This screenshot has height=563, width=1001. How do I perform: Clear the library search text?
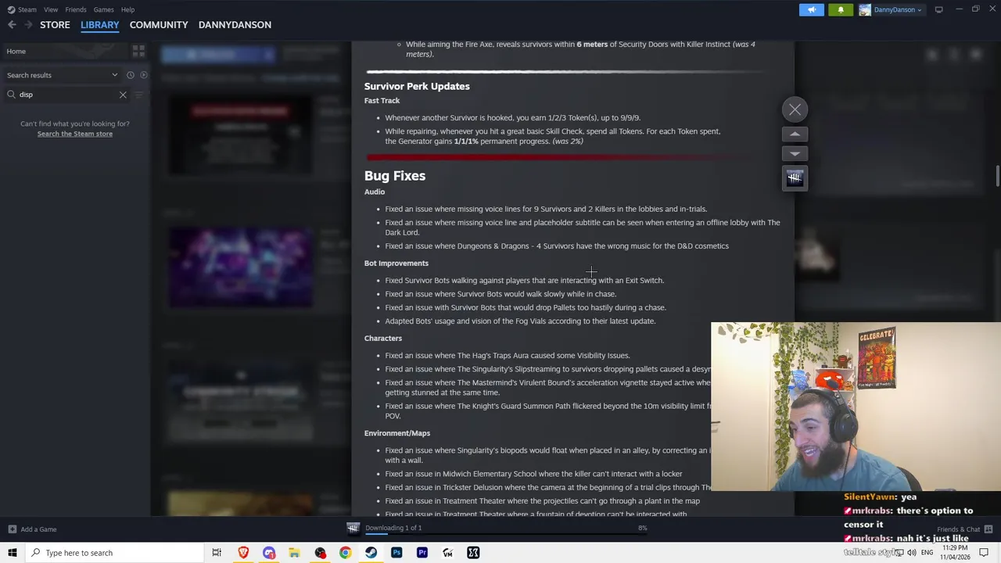[123, 95]
